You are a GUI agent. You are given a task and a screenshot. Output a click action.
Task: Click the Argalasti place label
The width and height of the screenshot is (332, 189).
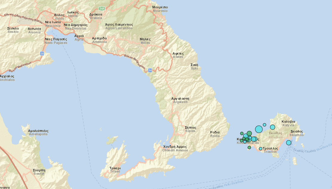[180, 100]
